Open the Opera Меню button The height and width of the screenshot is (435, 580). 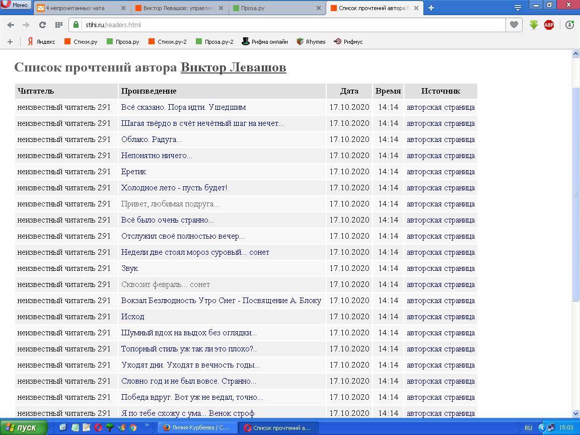pyautogui.click(x=16, y=5)
